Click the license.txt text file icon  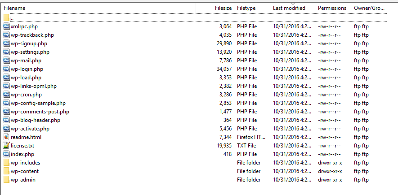point(6,146)
